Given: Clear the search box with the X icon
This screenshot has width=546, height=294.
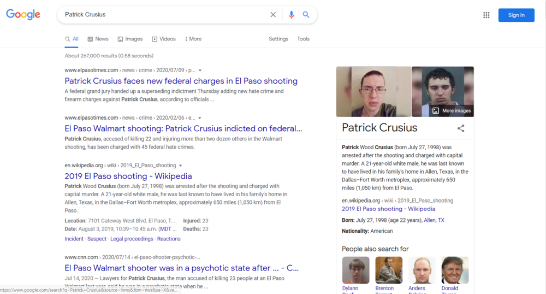Looking at the screenshot, I should (x=273, y=15).
